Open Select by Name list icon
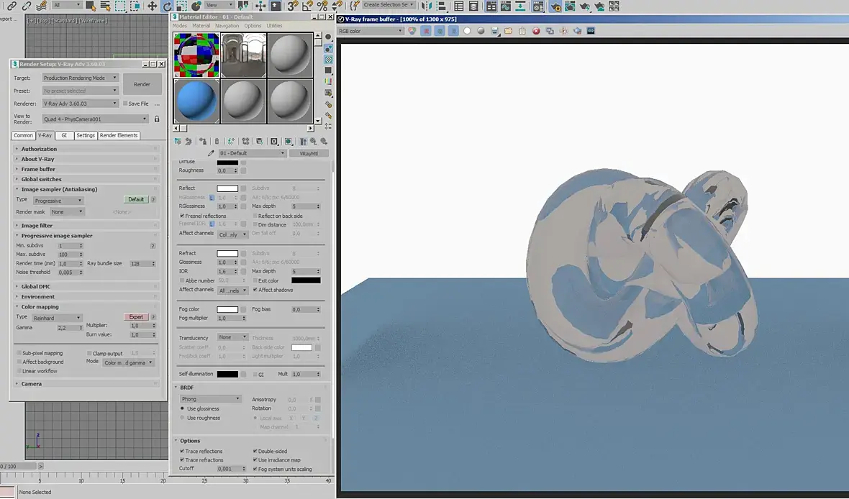The image size is (849, 499). coord(106,6)
